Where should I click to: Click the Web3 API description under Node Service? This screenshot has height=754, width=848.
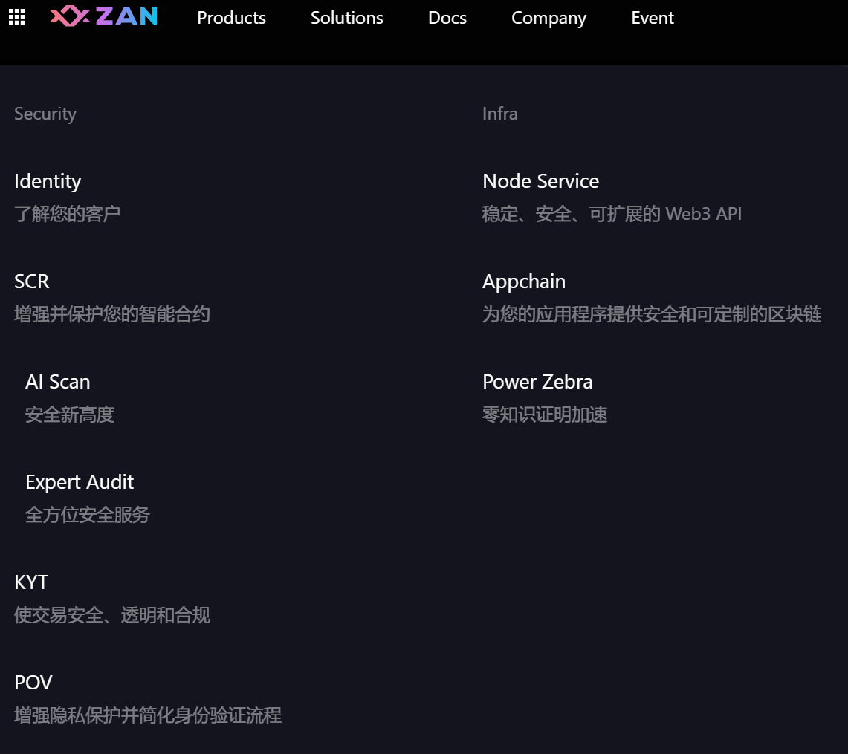click(612, 214)
